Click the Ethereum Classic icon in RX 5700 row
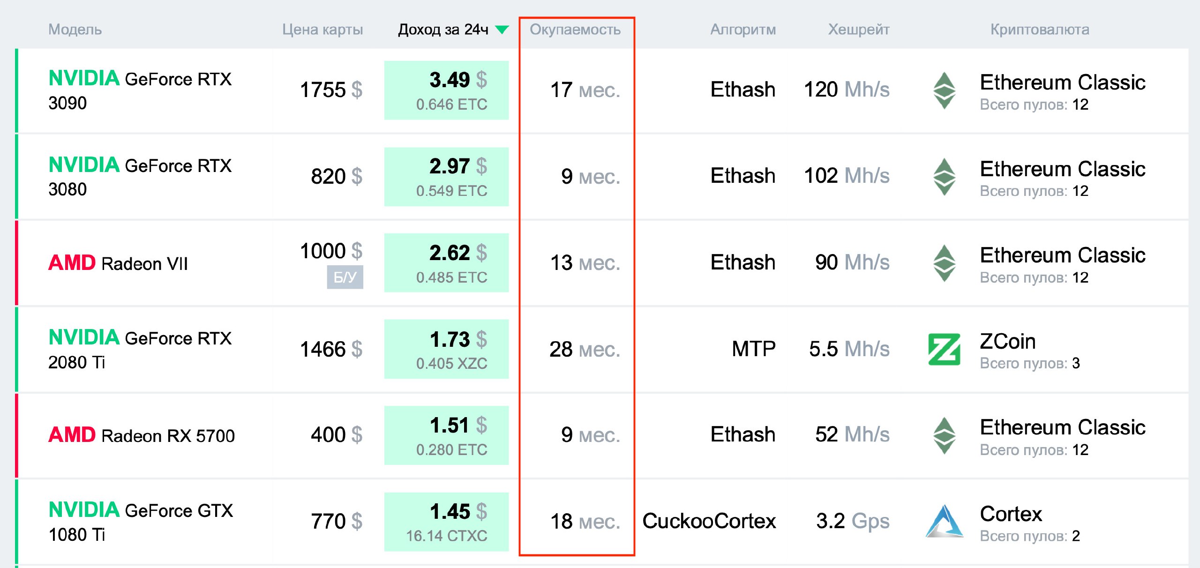 (944, 435)
